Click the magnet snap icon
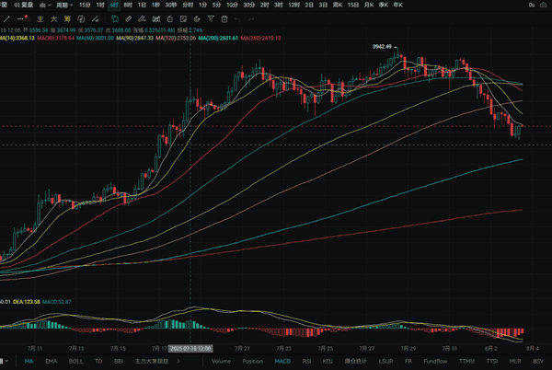Image resolution: width=552 pixels, height=370 pixels. [x=197, y=19]
